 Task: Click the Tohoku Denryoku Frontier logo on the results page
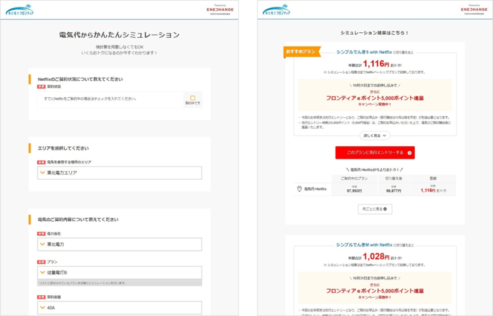(x=276, y=10)
